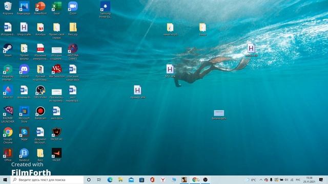Image resolution: width=328 pixels, height=184 pixels.
Task: Select the Rесс.zip archive file
Action: [73, 29]
